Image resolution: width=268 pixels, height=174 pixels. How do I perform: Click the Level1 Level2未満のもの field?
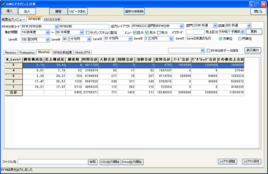pyautogui.click(x=199, y=39)
